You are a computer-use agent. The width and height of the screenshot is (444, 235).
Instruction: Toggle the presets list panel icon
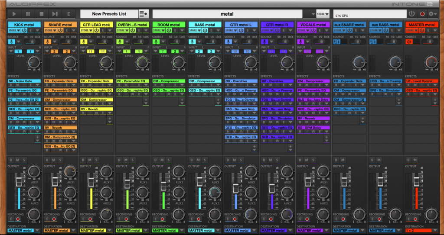144,14
